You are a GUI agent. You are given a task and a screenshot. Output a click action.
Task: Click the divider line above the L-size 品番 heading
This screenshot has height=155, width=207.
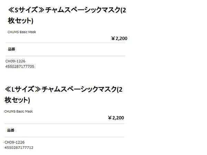pyautogui.click(x=64, y=124)
